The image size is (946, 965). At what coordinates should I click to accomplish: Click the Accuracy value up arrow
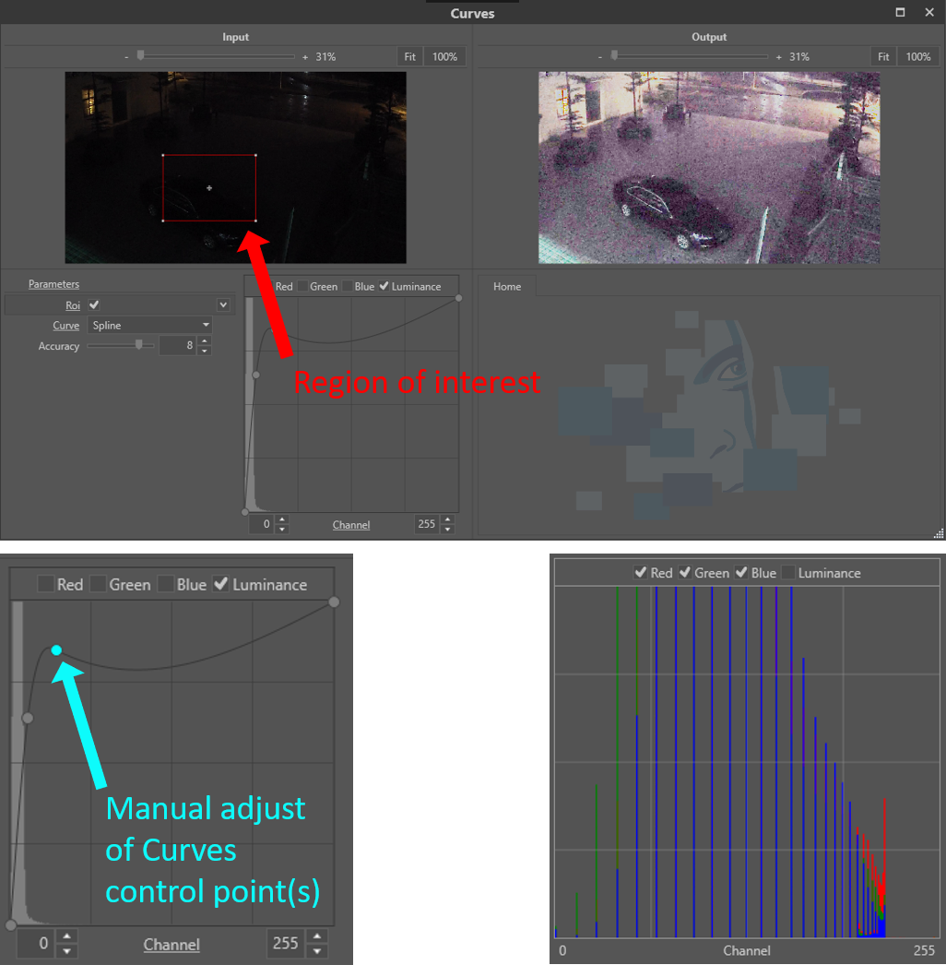coord(205,341)
